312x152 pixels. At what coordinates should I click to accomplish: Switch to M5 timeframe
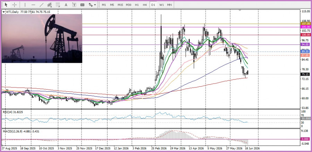pos(112,5)
